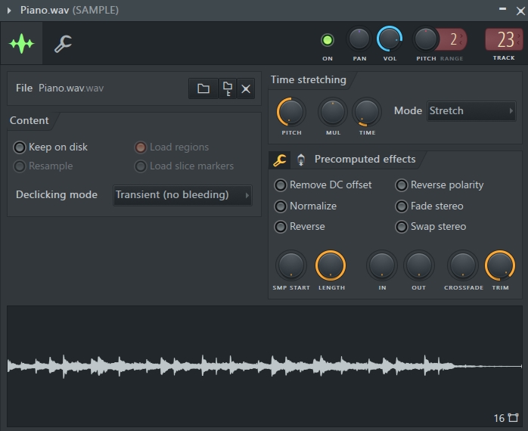Click the folder icon to load sample
Image resolution: width=528 pixels, height=431 pixels.
point(203,88)
